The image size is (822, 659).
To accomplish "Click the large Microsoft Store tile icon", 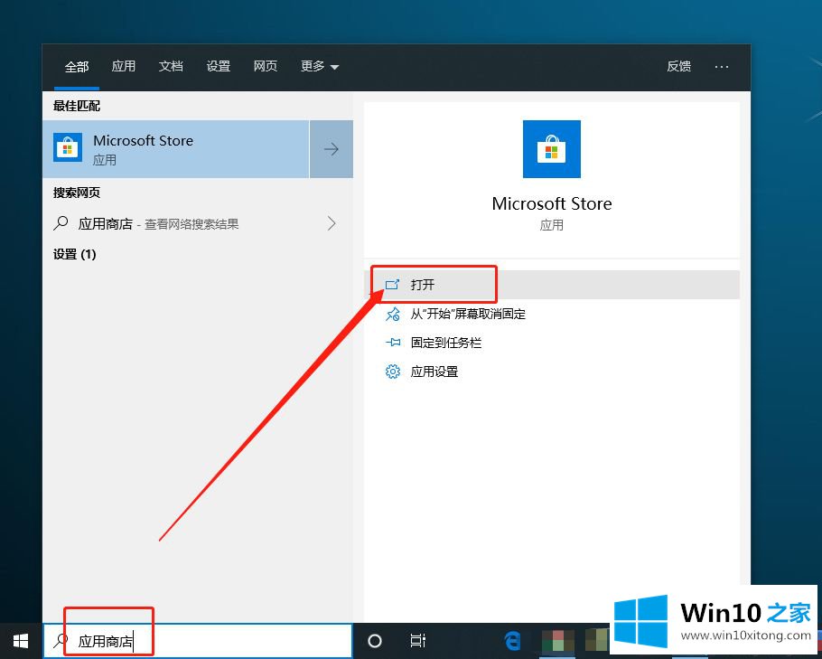I will pyautogui.click(x=552, y=149).
